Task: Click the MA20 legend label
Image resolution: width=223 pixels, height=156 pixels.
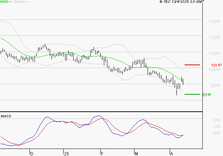Action: [x=4, y=2]
